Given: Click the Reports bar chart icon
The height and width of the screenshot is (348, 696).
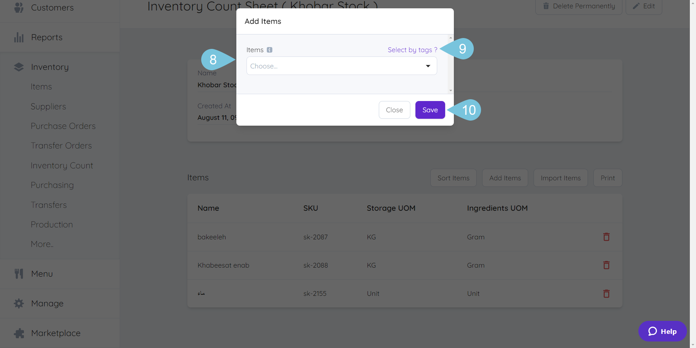Looking at the screenshot, I should pyautogui.click(x=19, y=37).
